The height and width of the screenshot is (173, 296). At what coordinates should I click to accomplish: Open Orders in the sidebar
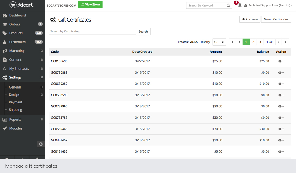[15, 24]
